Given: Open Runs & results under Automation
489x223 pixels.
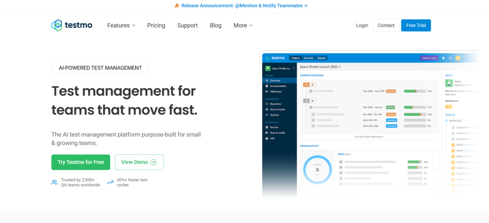Looking at the screenshot, I should click(279, 133).
